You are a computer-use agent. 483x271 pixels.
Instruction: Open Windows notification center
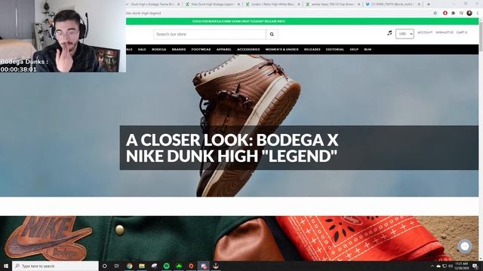[475, 266]
